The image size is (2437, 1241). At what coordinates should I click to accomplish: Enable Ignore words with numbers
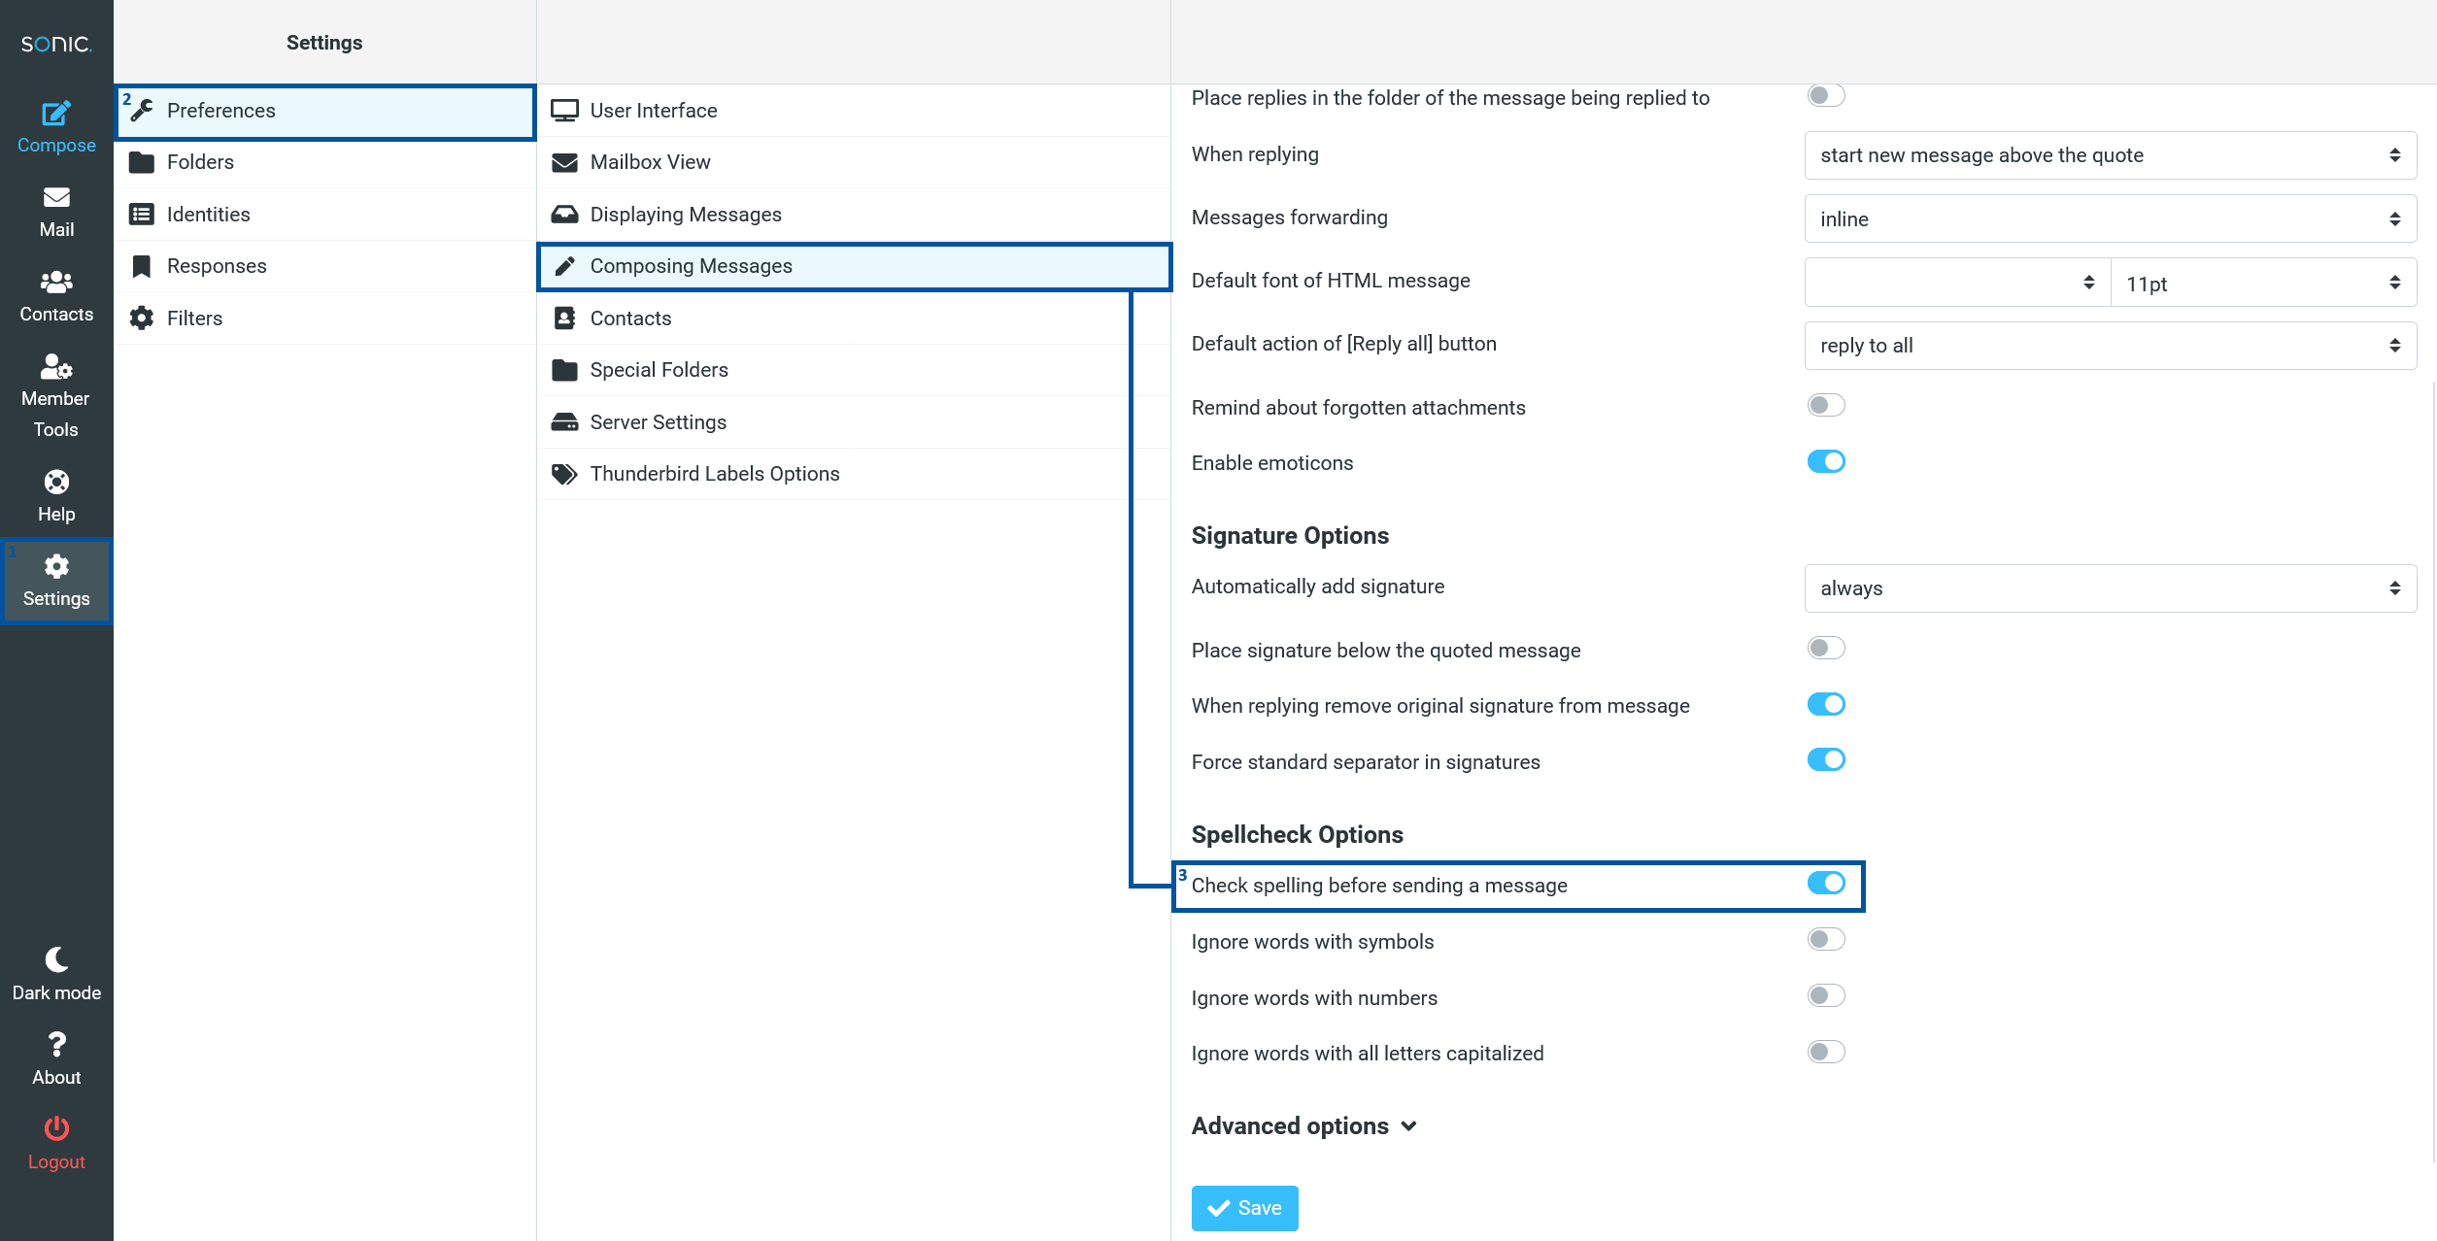1826,995
